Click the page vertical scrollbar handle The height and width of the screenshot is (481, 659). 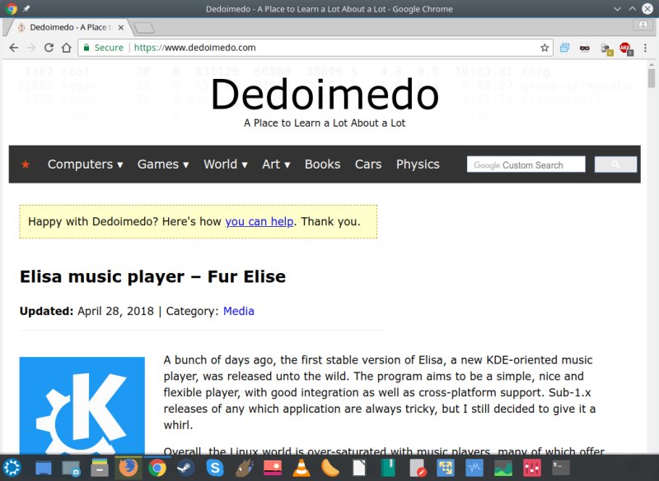[x=652, y=78]
